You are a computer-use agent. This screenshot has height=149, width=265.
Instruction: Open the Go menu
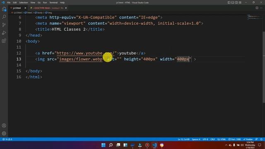click(39, 2)
